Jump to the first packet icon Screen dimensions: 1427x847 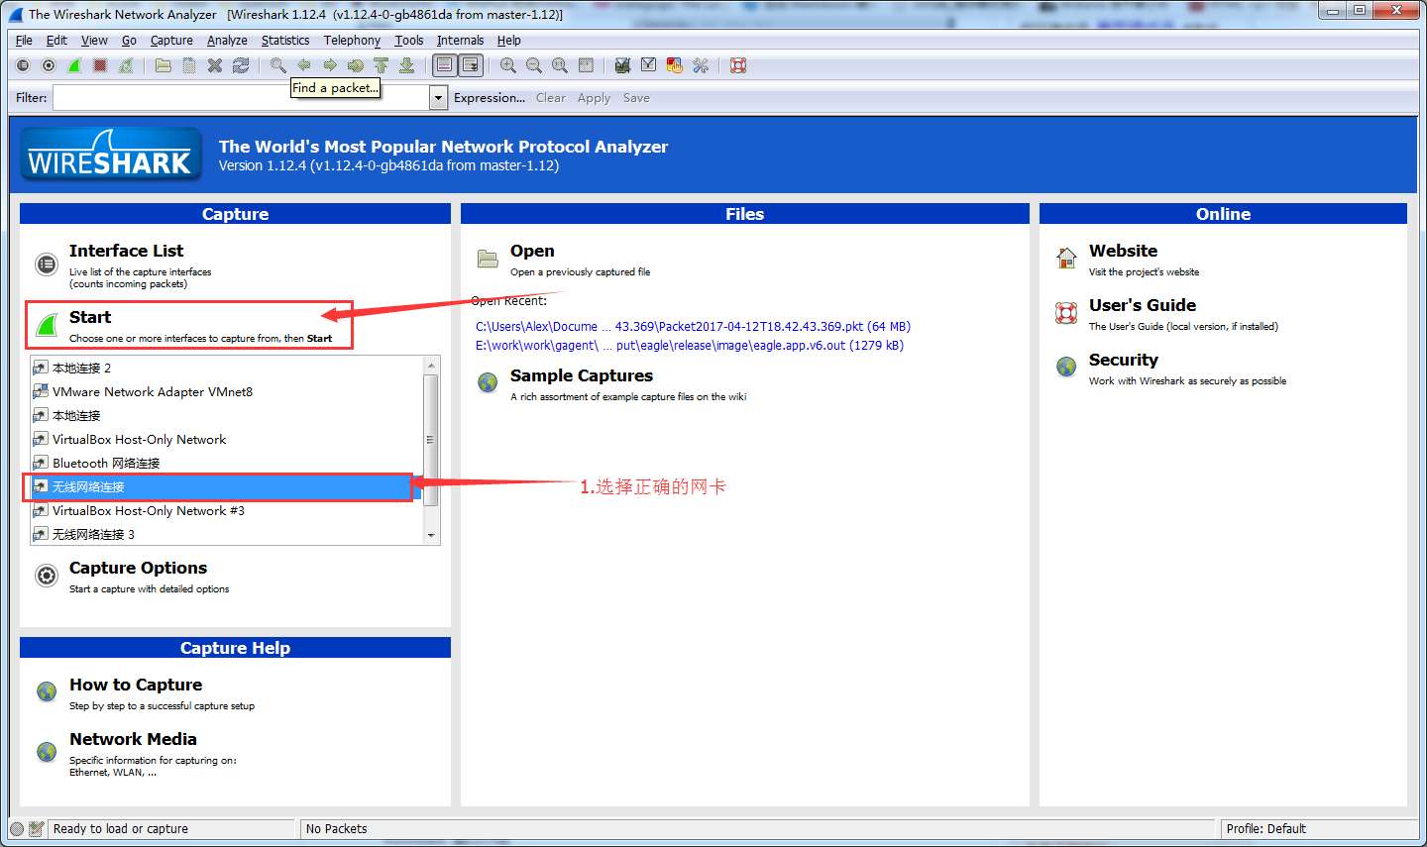[381, 65]
